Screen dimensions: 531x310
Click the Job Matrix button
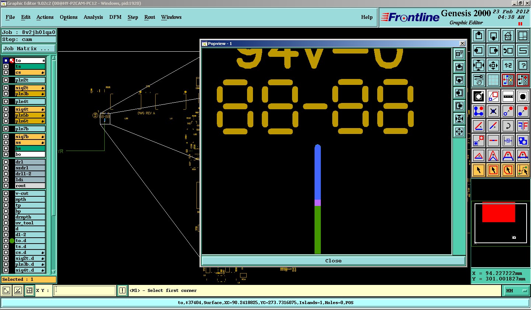(x=29, y=48)
